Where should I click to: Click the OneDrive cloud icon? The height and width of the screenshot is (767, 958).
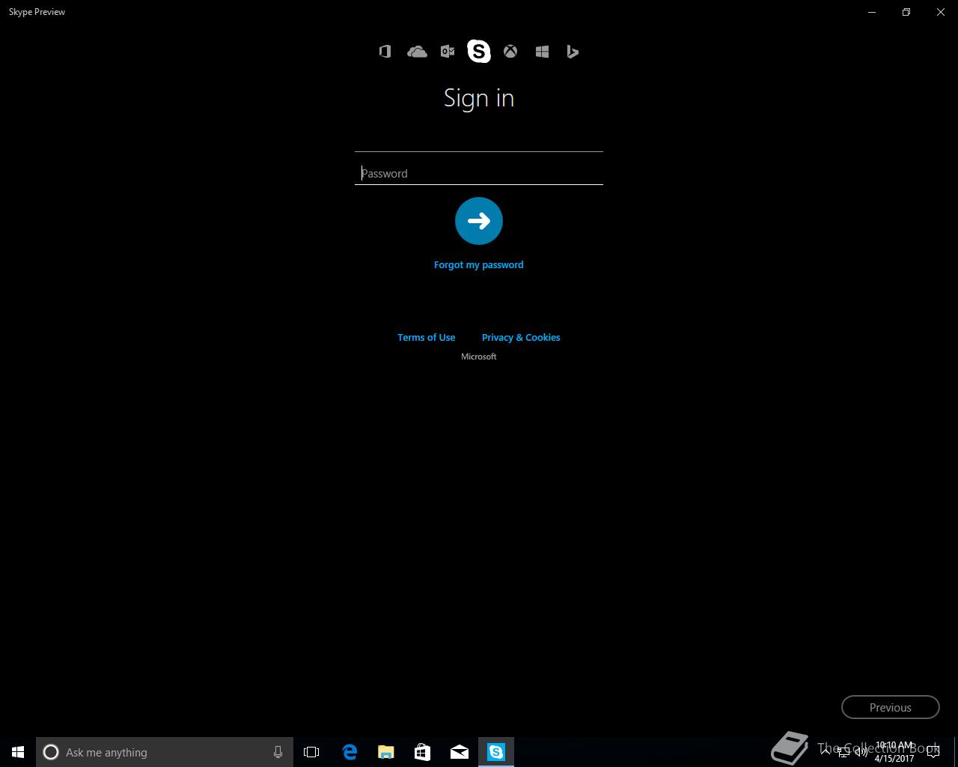point(417,52)
